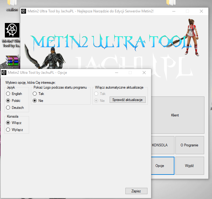The width and height of the screenshot is (212, 199).
Task: Open KONSOLA in main window
Action: (163, 145)
